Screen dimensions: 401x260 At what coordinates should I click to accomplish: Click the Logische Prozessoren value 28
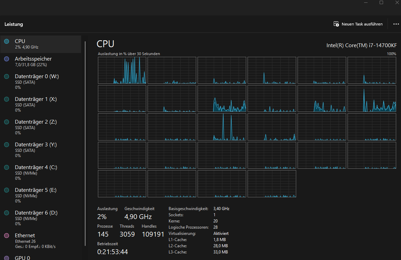pos(215,227)
